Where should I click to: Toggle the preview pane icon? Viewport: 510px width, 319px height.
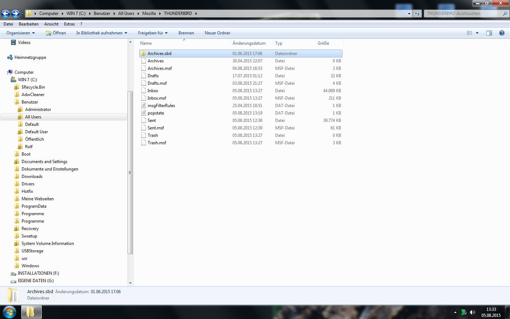click(x=489, y=33)
